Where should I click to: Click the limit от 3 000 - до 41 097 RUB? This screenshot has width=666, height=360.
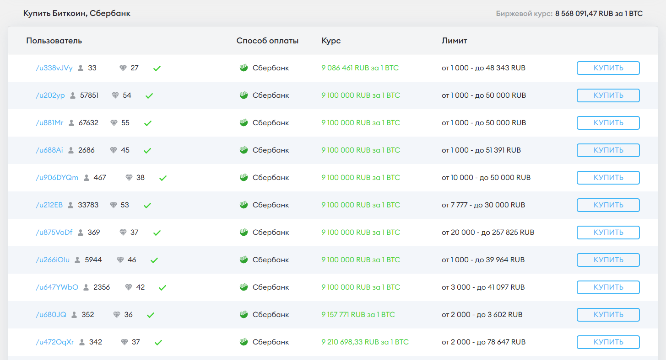click(483, 287)
